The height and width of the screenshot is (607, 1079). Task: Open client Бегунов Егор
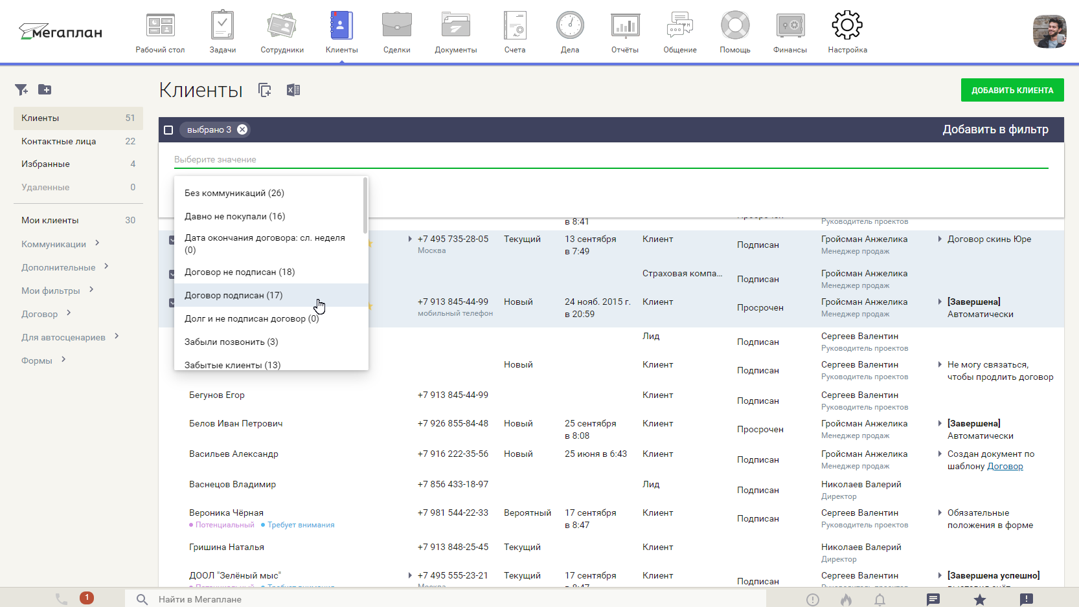[x=217, y=395]
